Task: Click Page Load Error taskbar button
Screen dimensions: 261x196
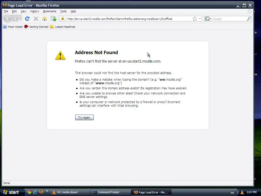Action: (x=151, y=192)
